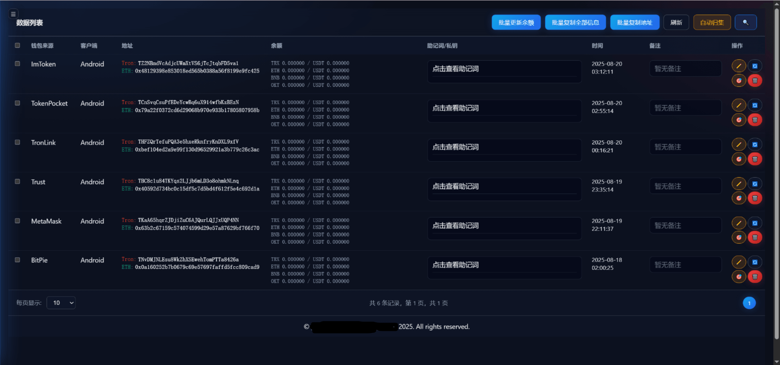This screenshot has width=780, height=365.
Task: Check the checkbox for the ImToken row
Action: pos(17,64)
